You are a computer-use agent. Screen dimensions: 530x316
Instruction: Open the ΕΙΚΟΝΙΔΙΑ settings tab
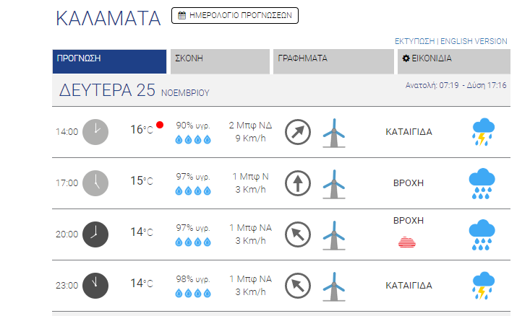[x=454, y=61]
